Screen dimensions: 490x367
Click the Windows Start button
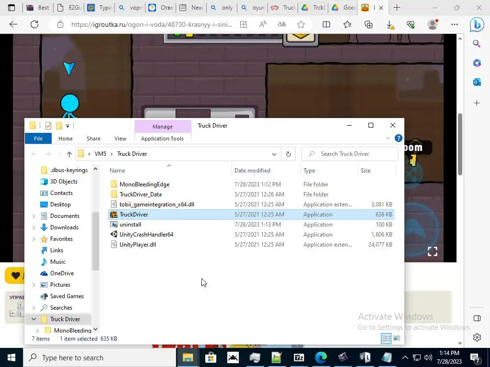(11, 357)
